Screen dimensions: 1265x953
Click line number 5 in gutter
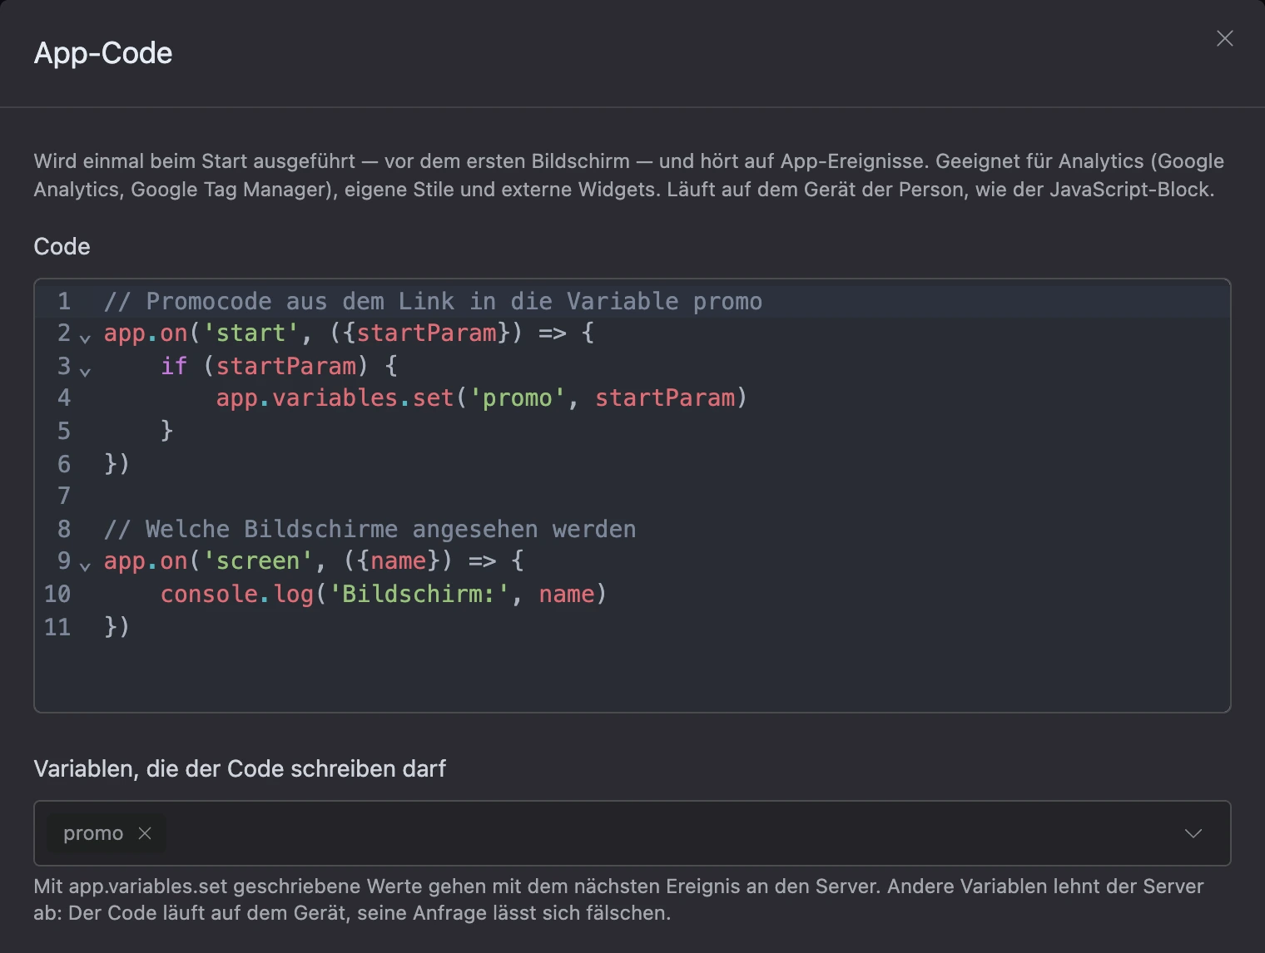tap(64, 431)
